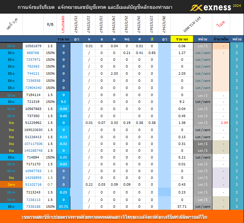Click account number 145288748
This screenshot has height=223, width=244.
(x=33, y=151)
